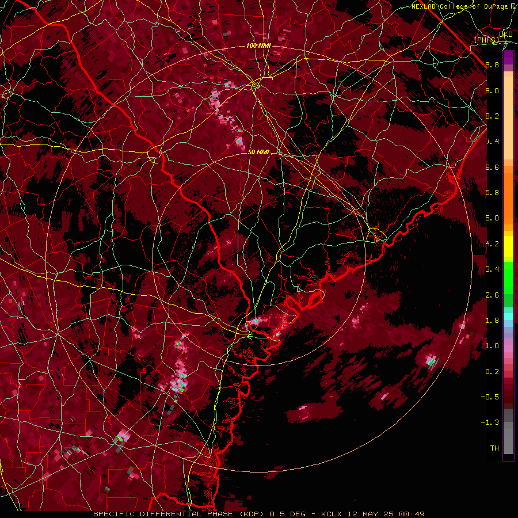Click the -0.5 scale label
Image resolution: width=518 pixels, height=518 pixels.
(x=490, y=397)
